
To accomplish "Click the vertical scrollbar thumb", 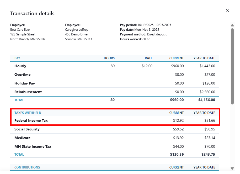I will pos(232,66).
